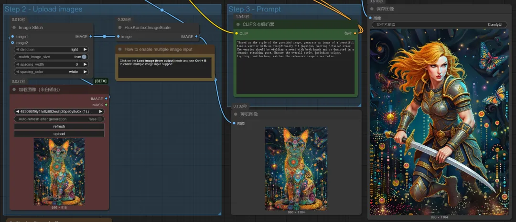
Task: Collapse the FluxKontextImageScale node using its header dot
Action: [x=120, y=28]
